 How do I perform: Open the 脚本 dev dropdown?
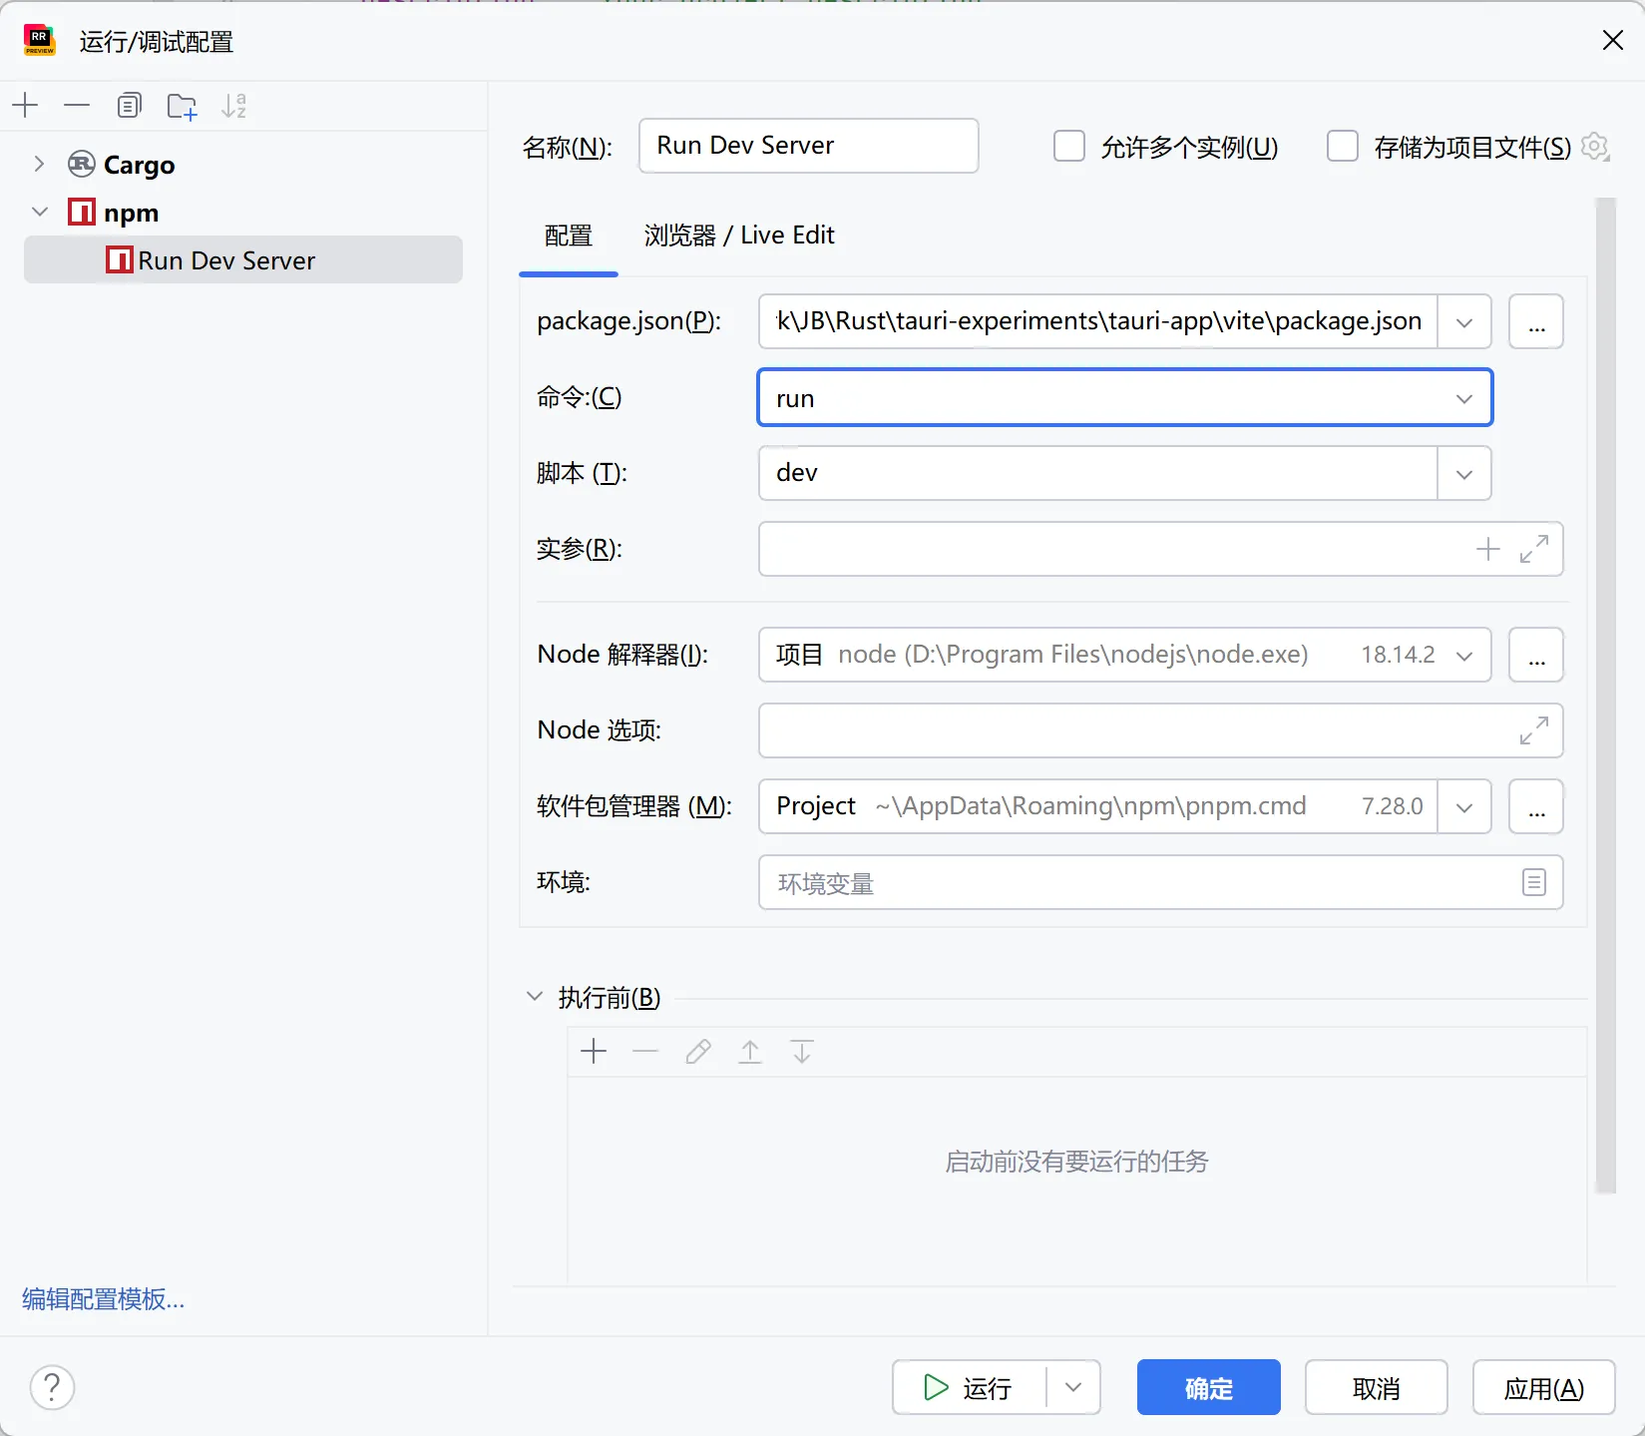(x=1463, y=473)
